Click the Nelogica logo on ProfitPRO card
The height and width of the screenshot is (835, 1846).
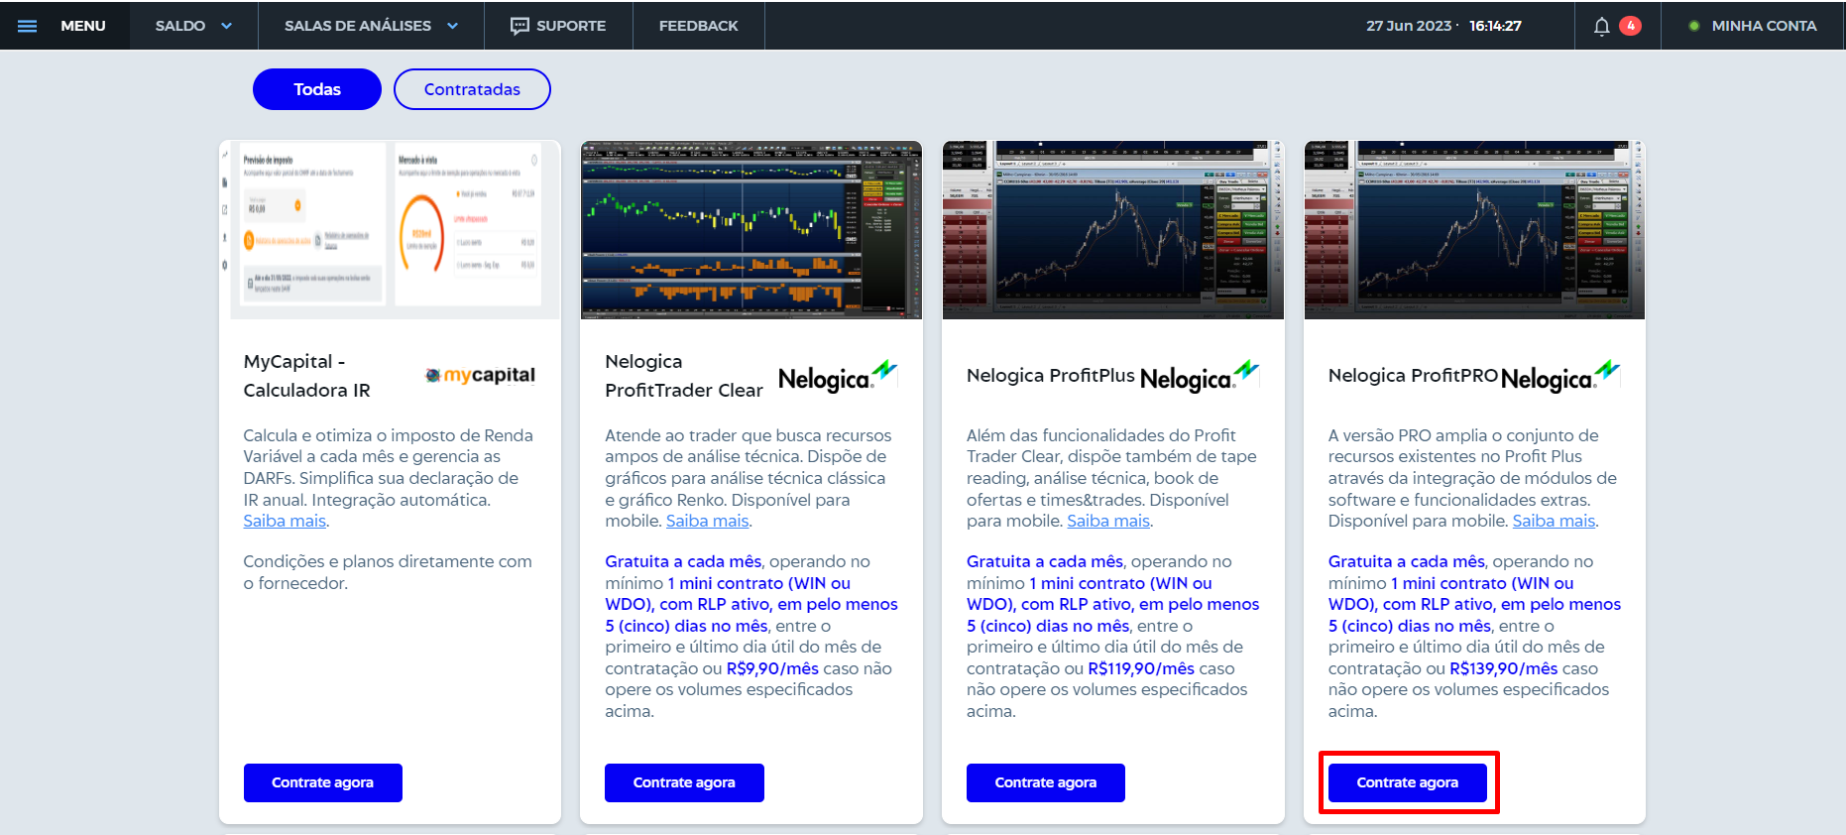(1560, 376)
